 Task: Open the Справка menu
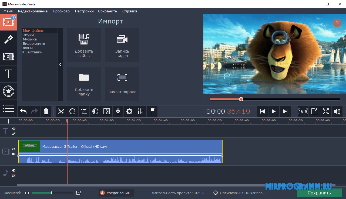(x=130, y=11)
